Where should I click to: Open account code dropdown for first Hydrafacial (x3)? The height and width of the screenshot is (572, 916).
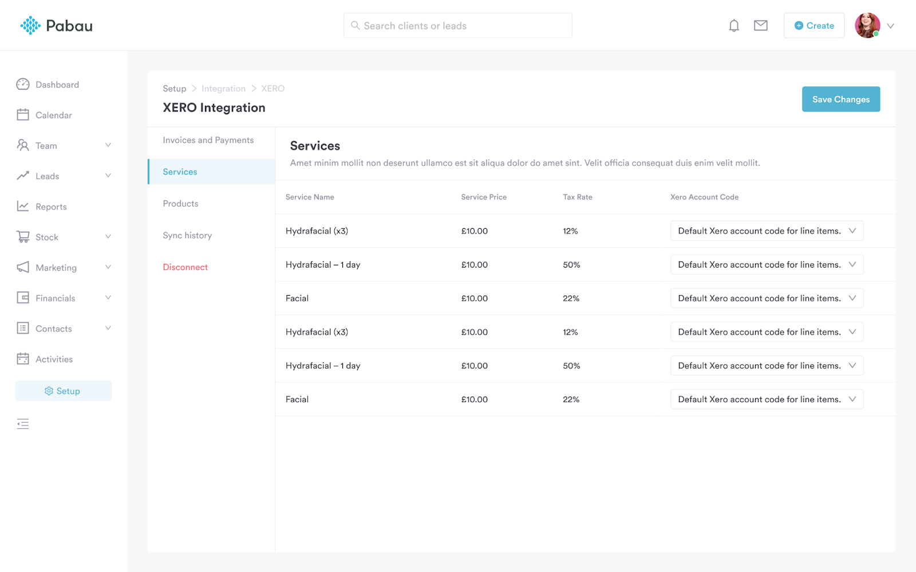pyautogui.click(x=767, y=231)
